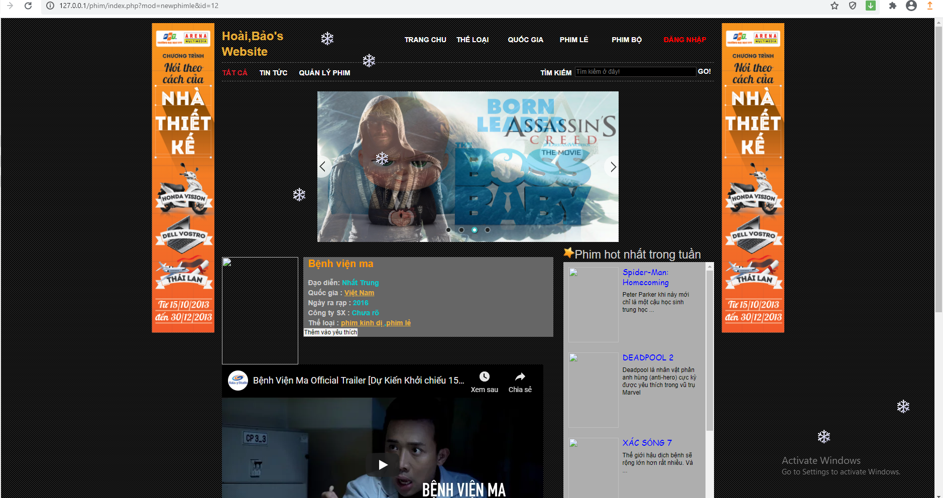Bookmark this page with the star icon
This screenshot has height=498, width=943.
[835, 6]
